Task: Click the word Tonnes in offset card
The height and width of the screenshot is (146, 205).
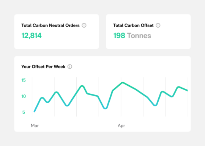Action: click(139, 36)
